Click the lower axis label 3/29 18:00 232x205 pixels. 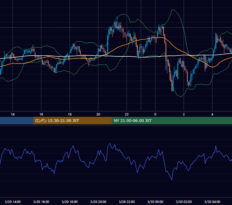tap(70, 202)
